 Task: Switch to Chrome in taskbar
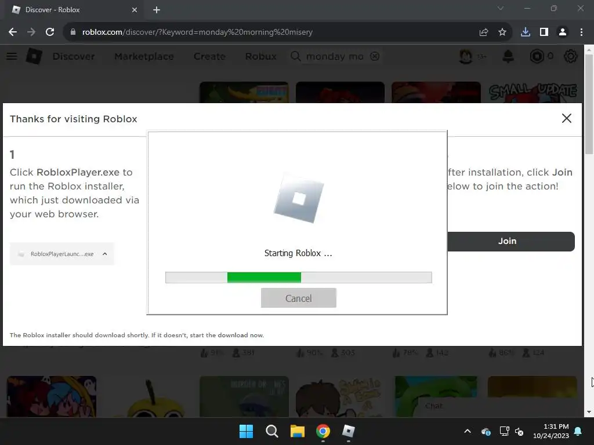[x=323, y=431]
